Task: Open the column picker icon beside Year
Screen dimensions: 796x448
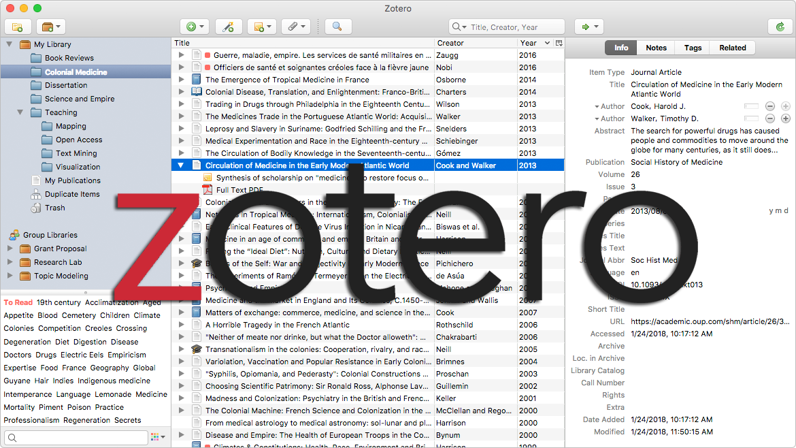Action: [x=559, y=43]
